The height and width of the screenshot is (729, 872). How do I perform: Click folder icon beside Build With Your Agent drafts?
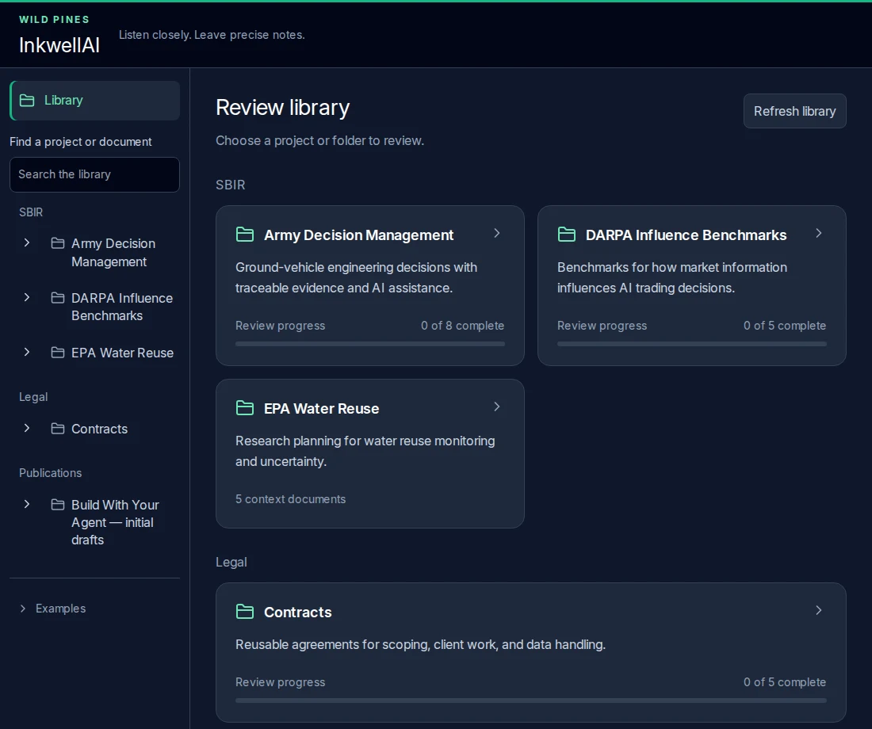click(x=58, y=504)
